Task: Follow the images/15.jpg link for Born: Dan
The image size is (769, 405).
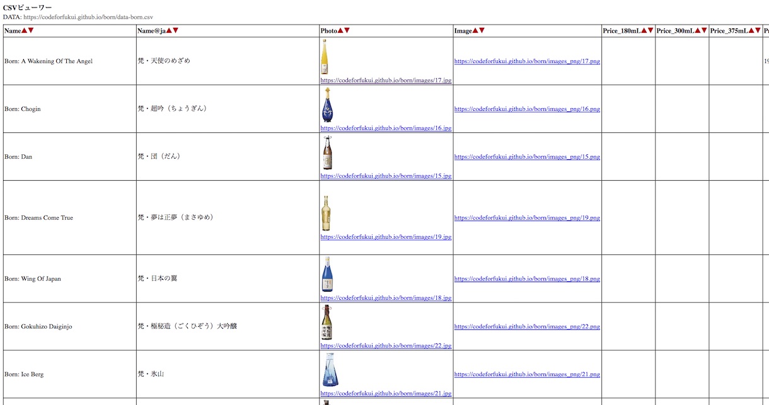Action: 386,176
